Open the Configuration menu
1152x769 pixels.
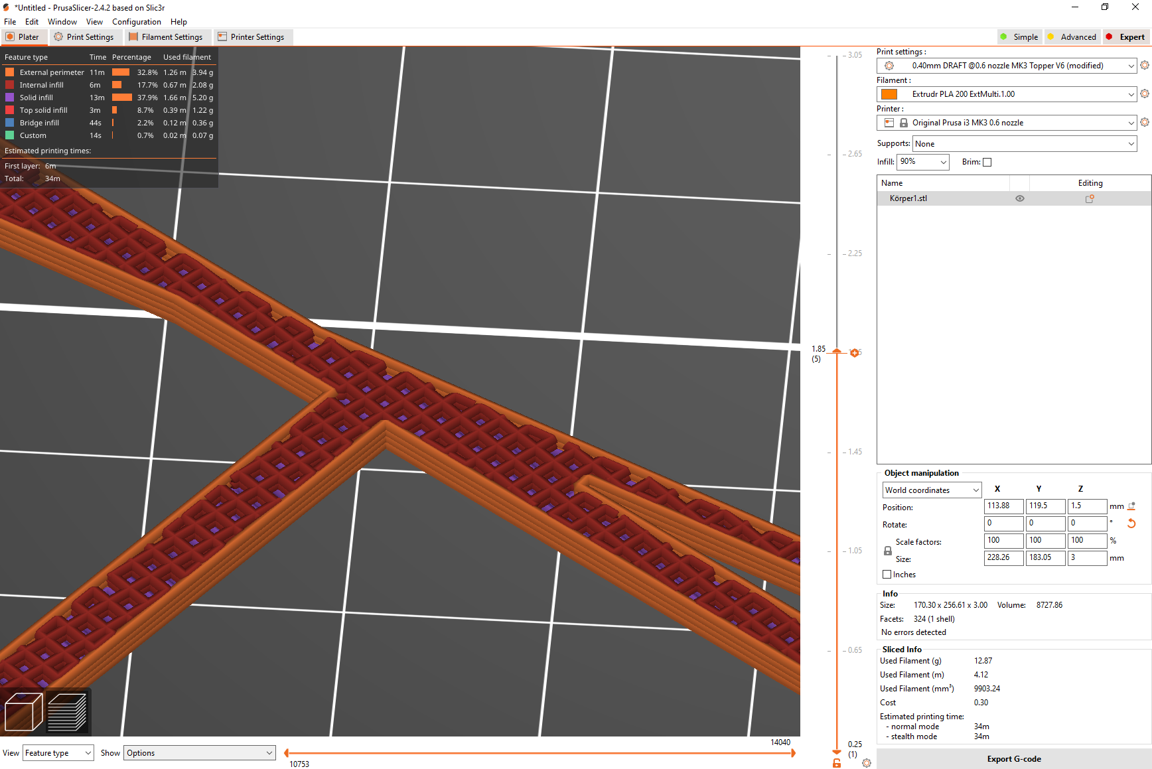pos(137,22)
